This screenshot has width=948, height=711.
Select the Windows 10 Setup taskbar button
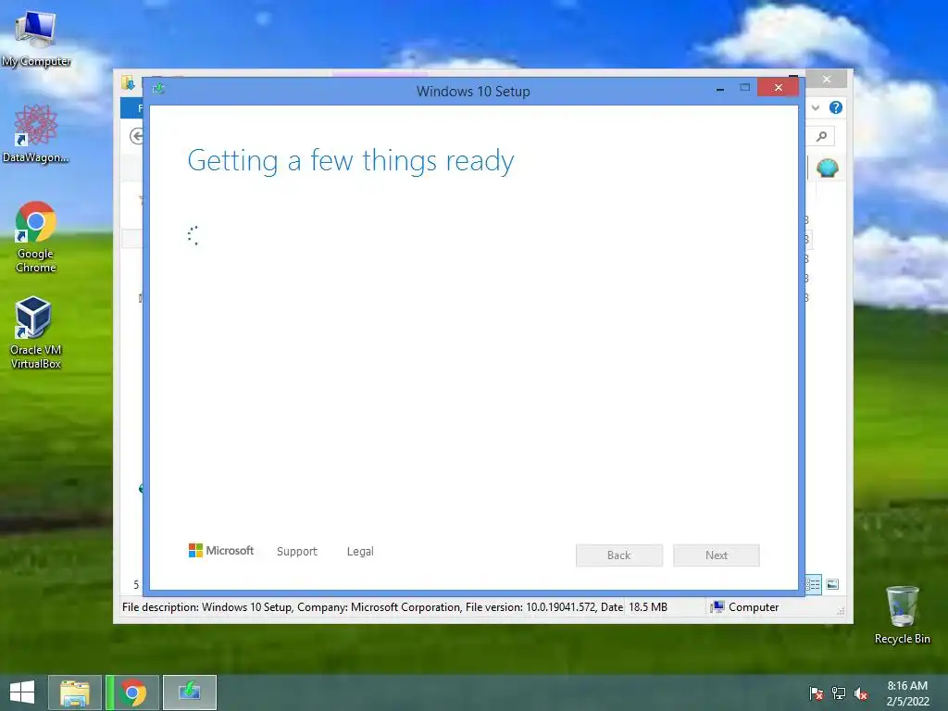coord(190,692)
